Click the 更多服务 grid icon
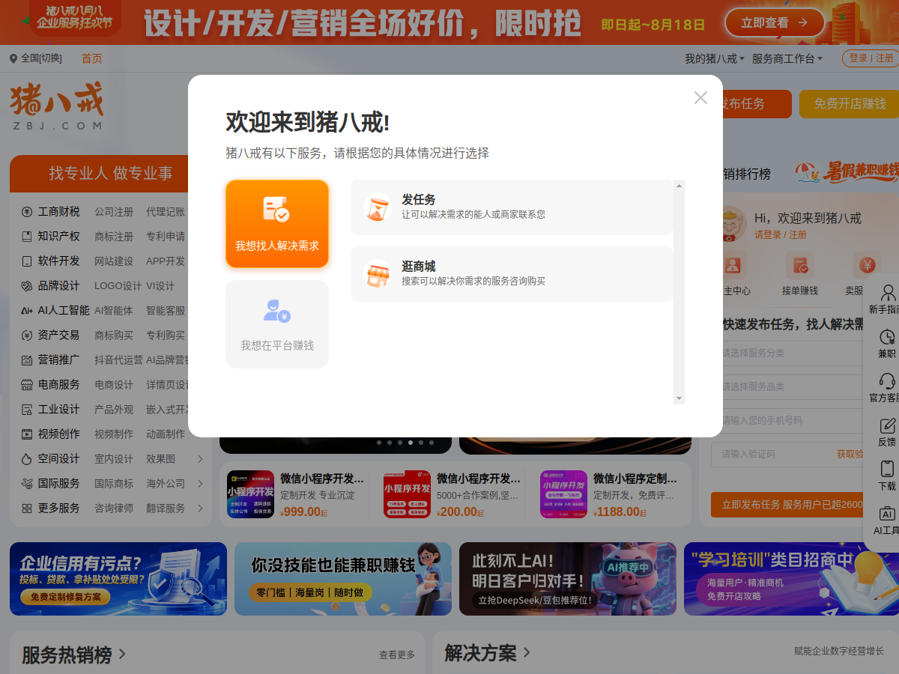This screenshot has width=899, height=674. [27, 508]
